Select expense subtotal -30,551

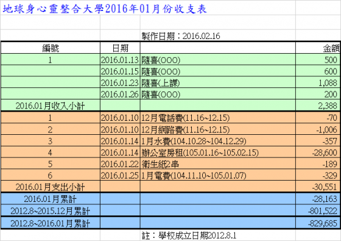tap(318, 187)
